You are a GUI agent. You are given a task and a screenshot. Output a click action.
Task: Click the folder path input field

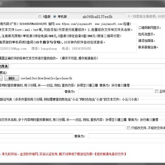pos(88,66)
